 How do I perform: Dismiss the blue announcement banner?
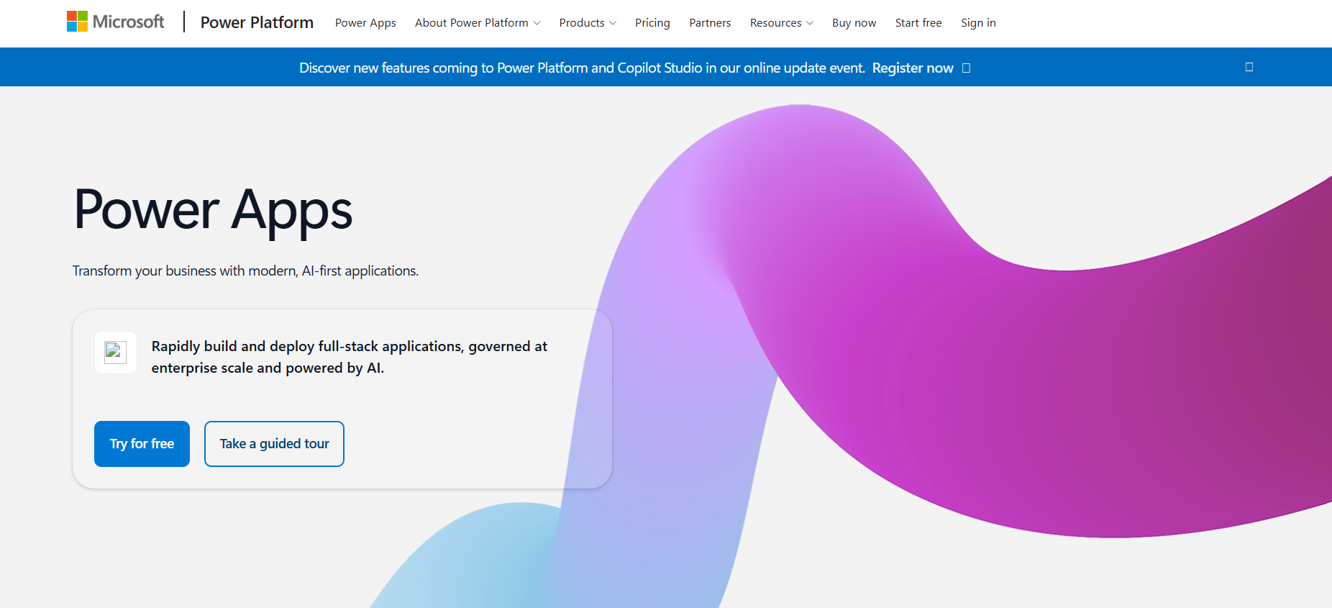click(1249, 67)
